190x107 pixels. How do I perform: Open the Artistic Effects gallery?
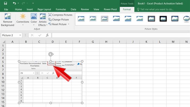[43, 20]
